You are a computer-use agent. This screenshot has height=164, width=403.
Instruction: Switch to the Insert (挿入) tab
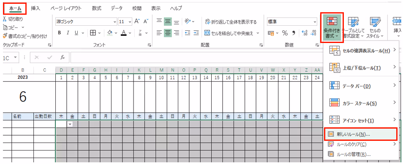[x=35, y=8]
